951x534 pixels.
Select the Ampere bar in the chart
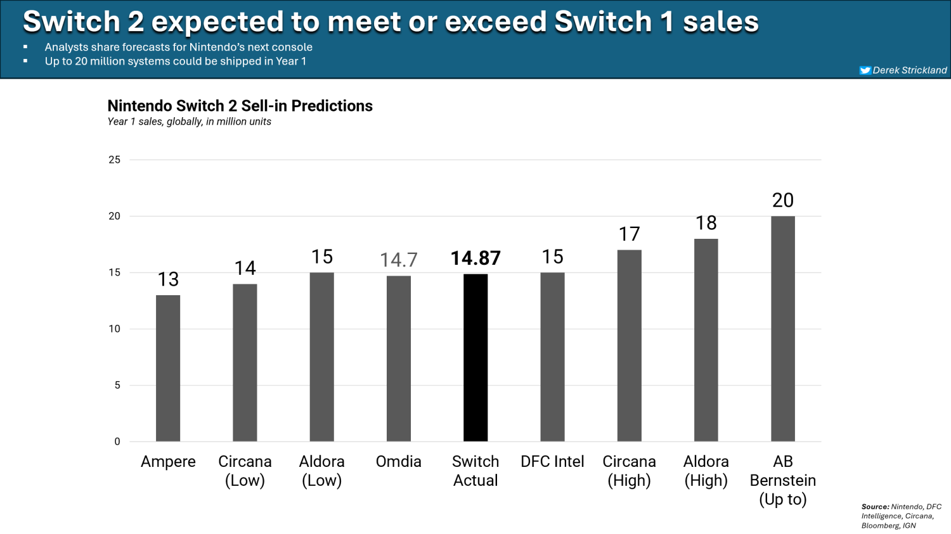coord(168,368)
